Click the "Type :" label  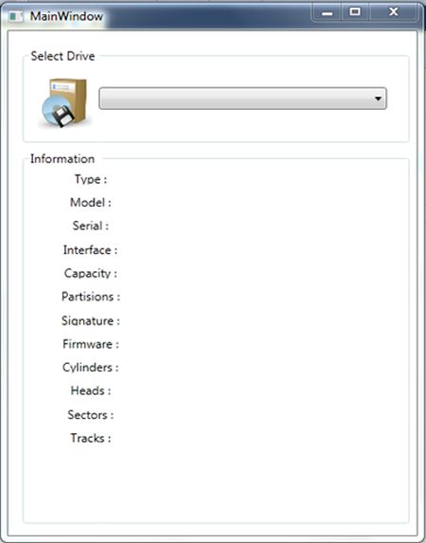click(x=91, y=179)
